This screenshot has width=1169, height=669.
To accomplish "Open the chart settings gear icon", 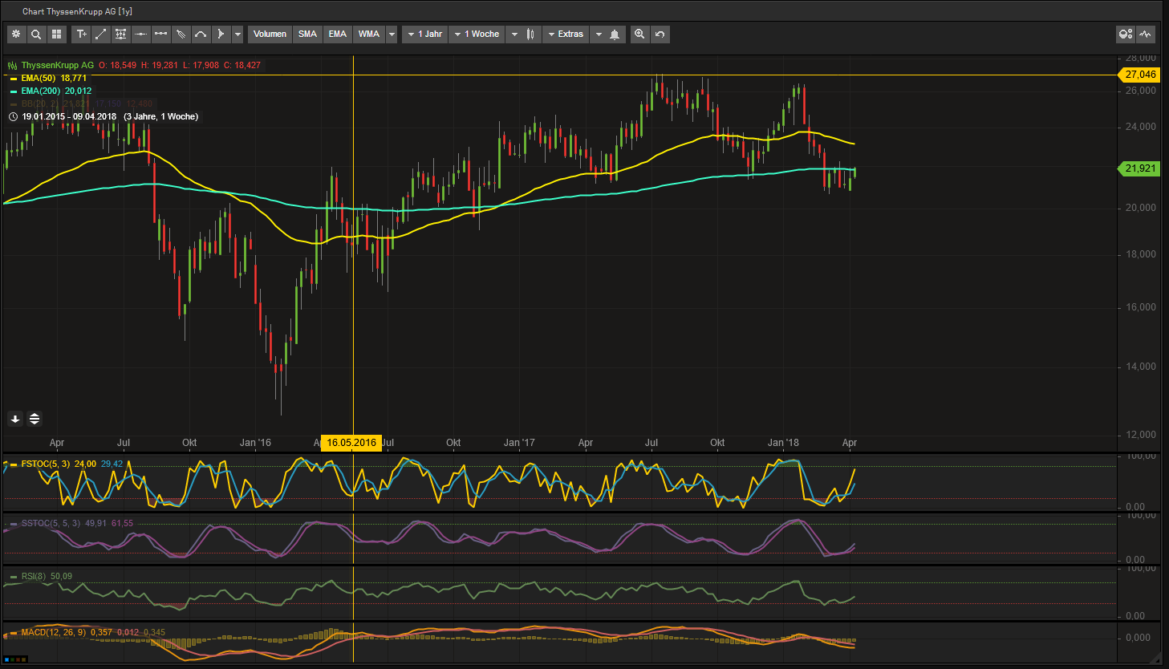I will click(16, 34).
